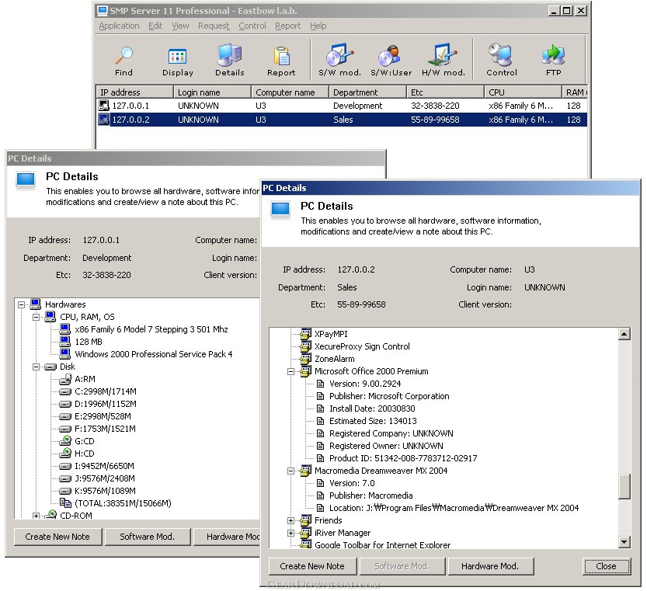
Task: Open the S/W:User toolbar tool
Action: tap(391, 60)
